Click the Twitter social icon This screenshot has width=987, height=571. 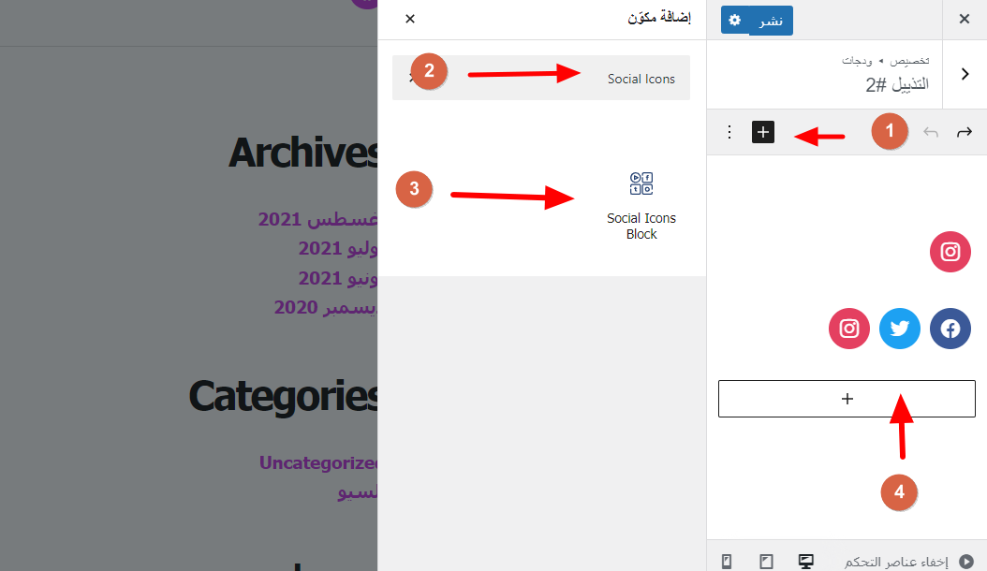click(900, 329)
